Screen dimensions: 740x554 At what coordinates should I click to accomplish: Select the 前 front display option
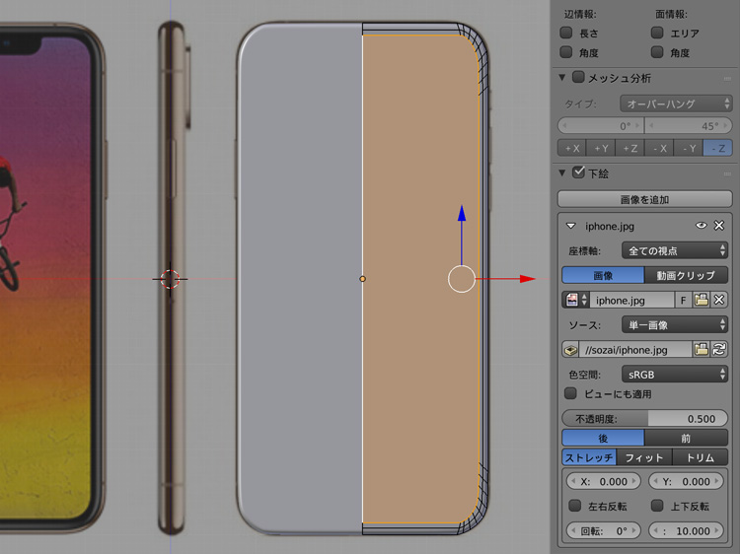pyautogui.click(x=686, y=438)
